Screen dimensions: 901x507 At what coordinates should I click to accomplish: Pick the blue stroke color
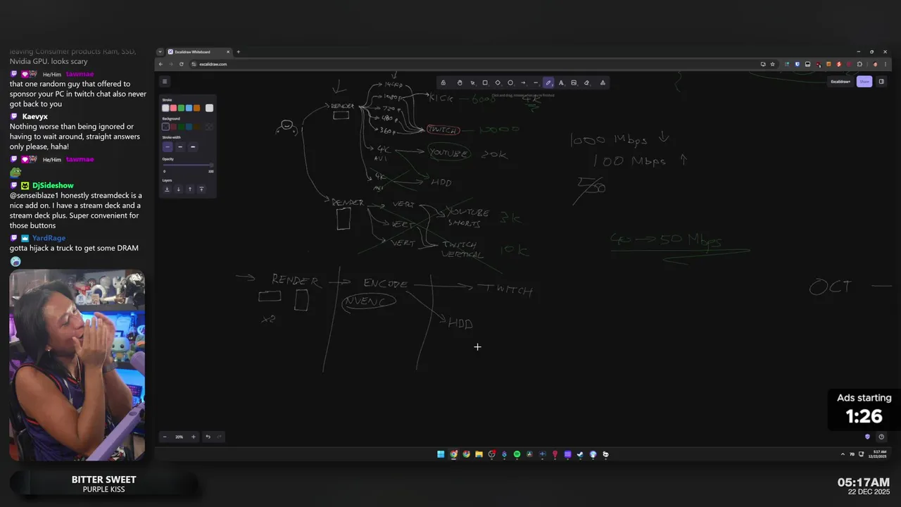click(x=189, y=108)
